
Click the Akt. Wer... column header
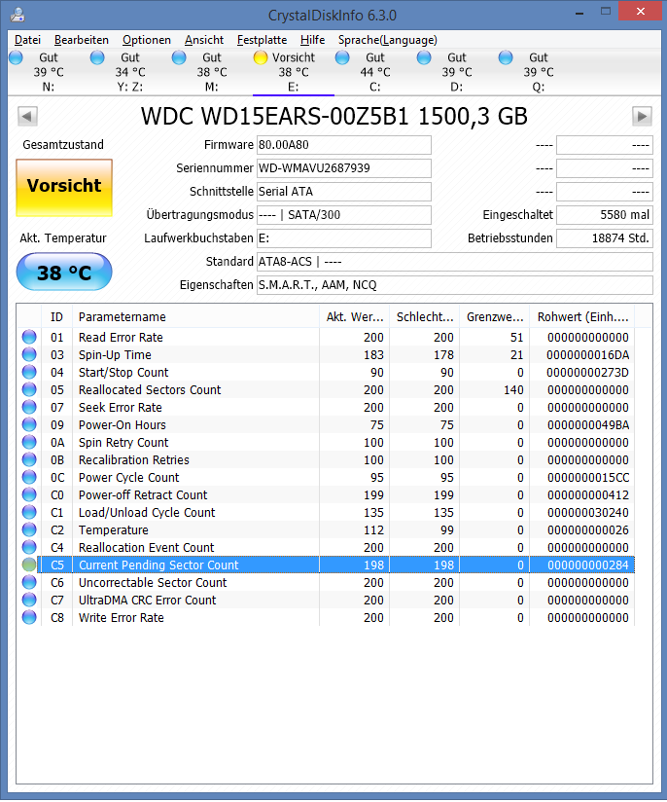355,317
